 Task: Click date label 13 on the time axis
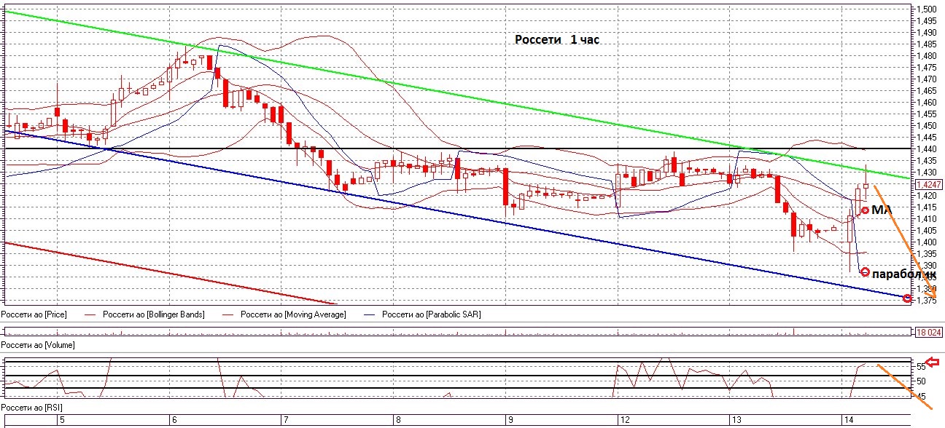[736, 420]
